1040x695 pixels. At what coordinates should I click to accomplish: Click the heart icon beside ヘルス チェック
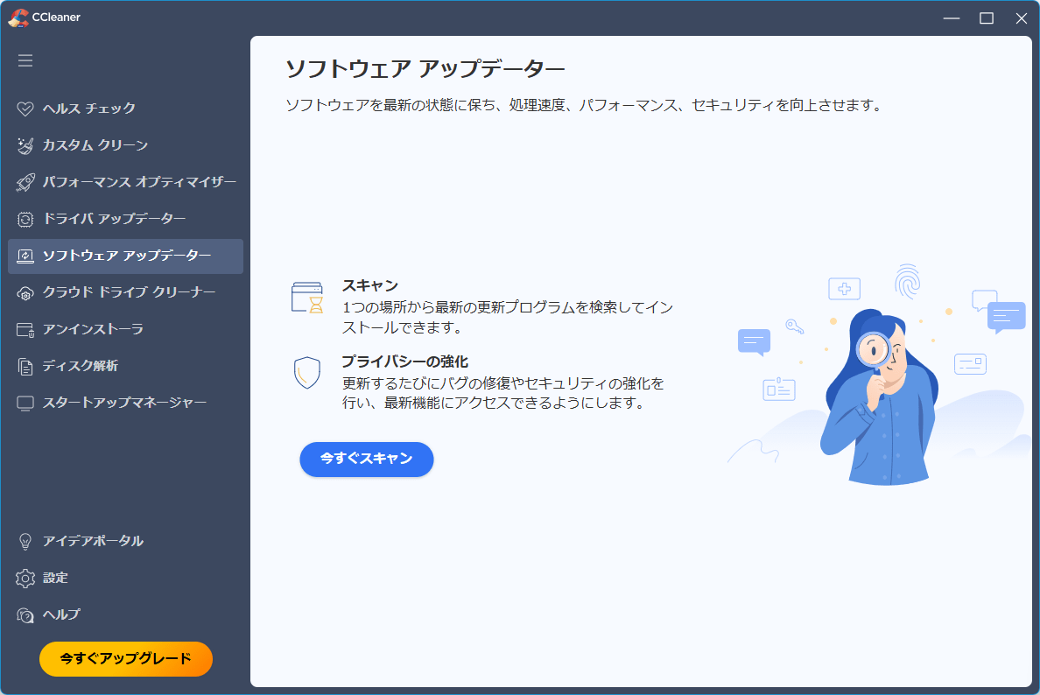click(x=25, y=109)
